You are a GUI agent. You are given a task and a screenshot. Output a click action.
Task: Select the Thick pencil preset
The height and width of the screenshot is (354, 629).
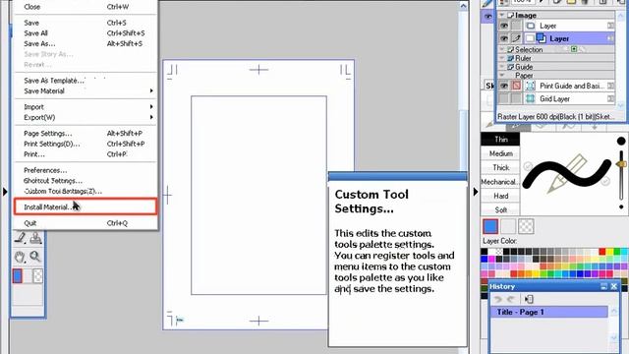(500, 167)
